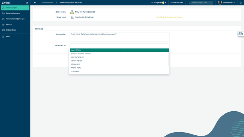This screenshot has width=244, height=137.
Task: Collapse the sidebar using the toggle icon
Action: pos(27,2)
